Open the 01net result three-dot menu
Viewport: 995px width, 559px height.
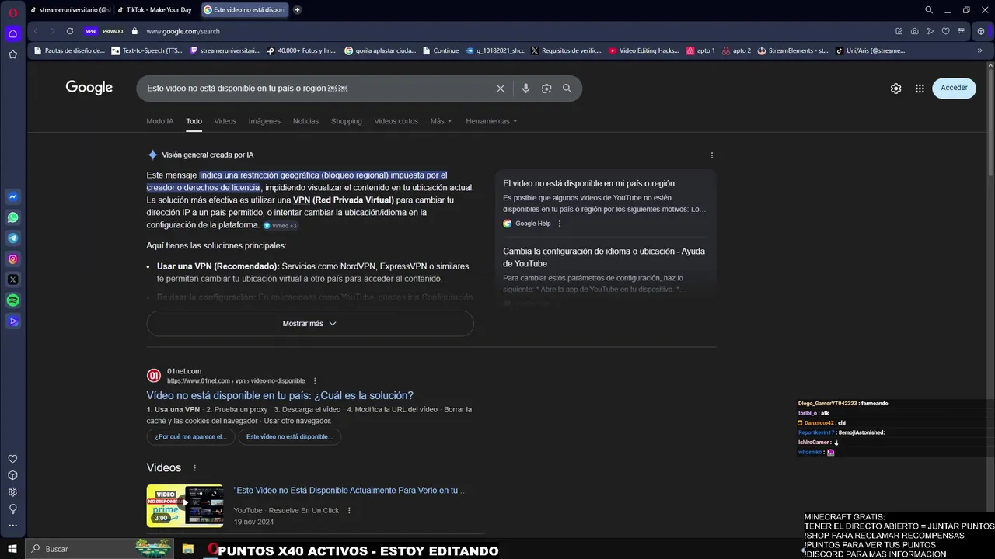coord(315,381)
